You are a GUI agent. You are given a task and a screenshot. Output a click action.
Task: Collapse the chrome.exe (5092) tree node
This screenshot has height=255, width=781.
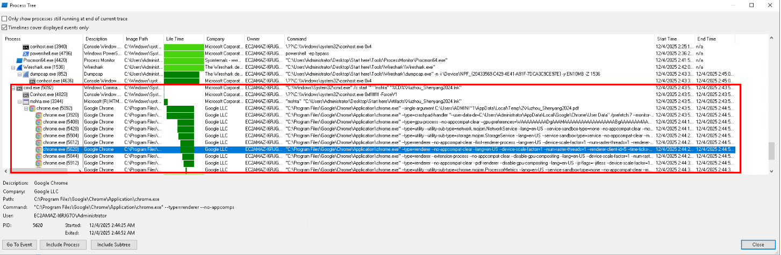click(x=26, y=108)
